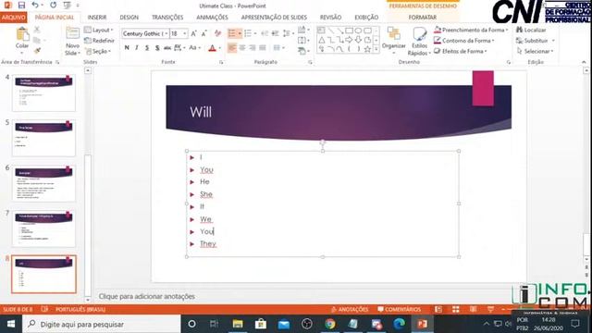
Task: Click the notes field 'Clique para adicionar anotações'
Action: pyautogui.click(x=146, y=296)
